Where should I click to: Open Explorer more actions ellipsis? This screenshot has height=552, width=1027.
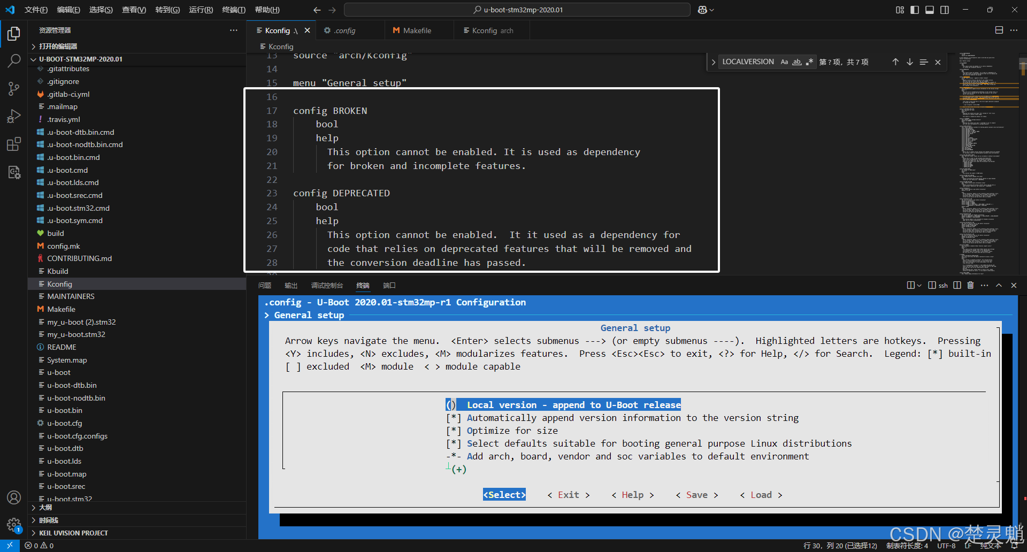tap(234, 30)
